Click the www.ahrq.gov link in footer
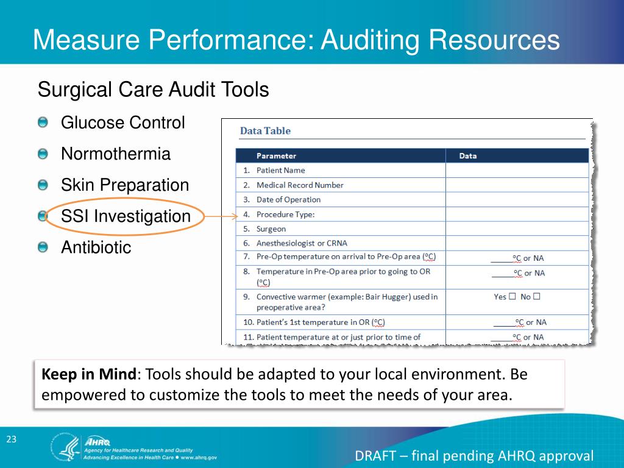 [x=199, y=458]
